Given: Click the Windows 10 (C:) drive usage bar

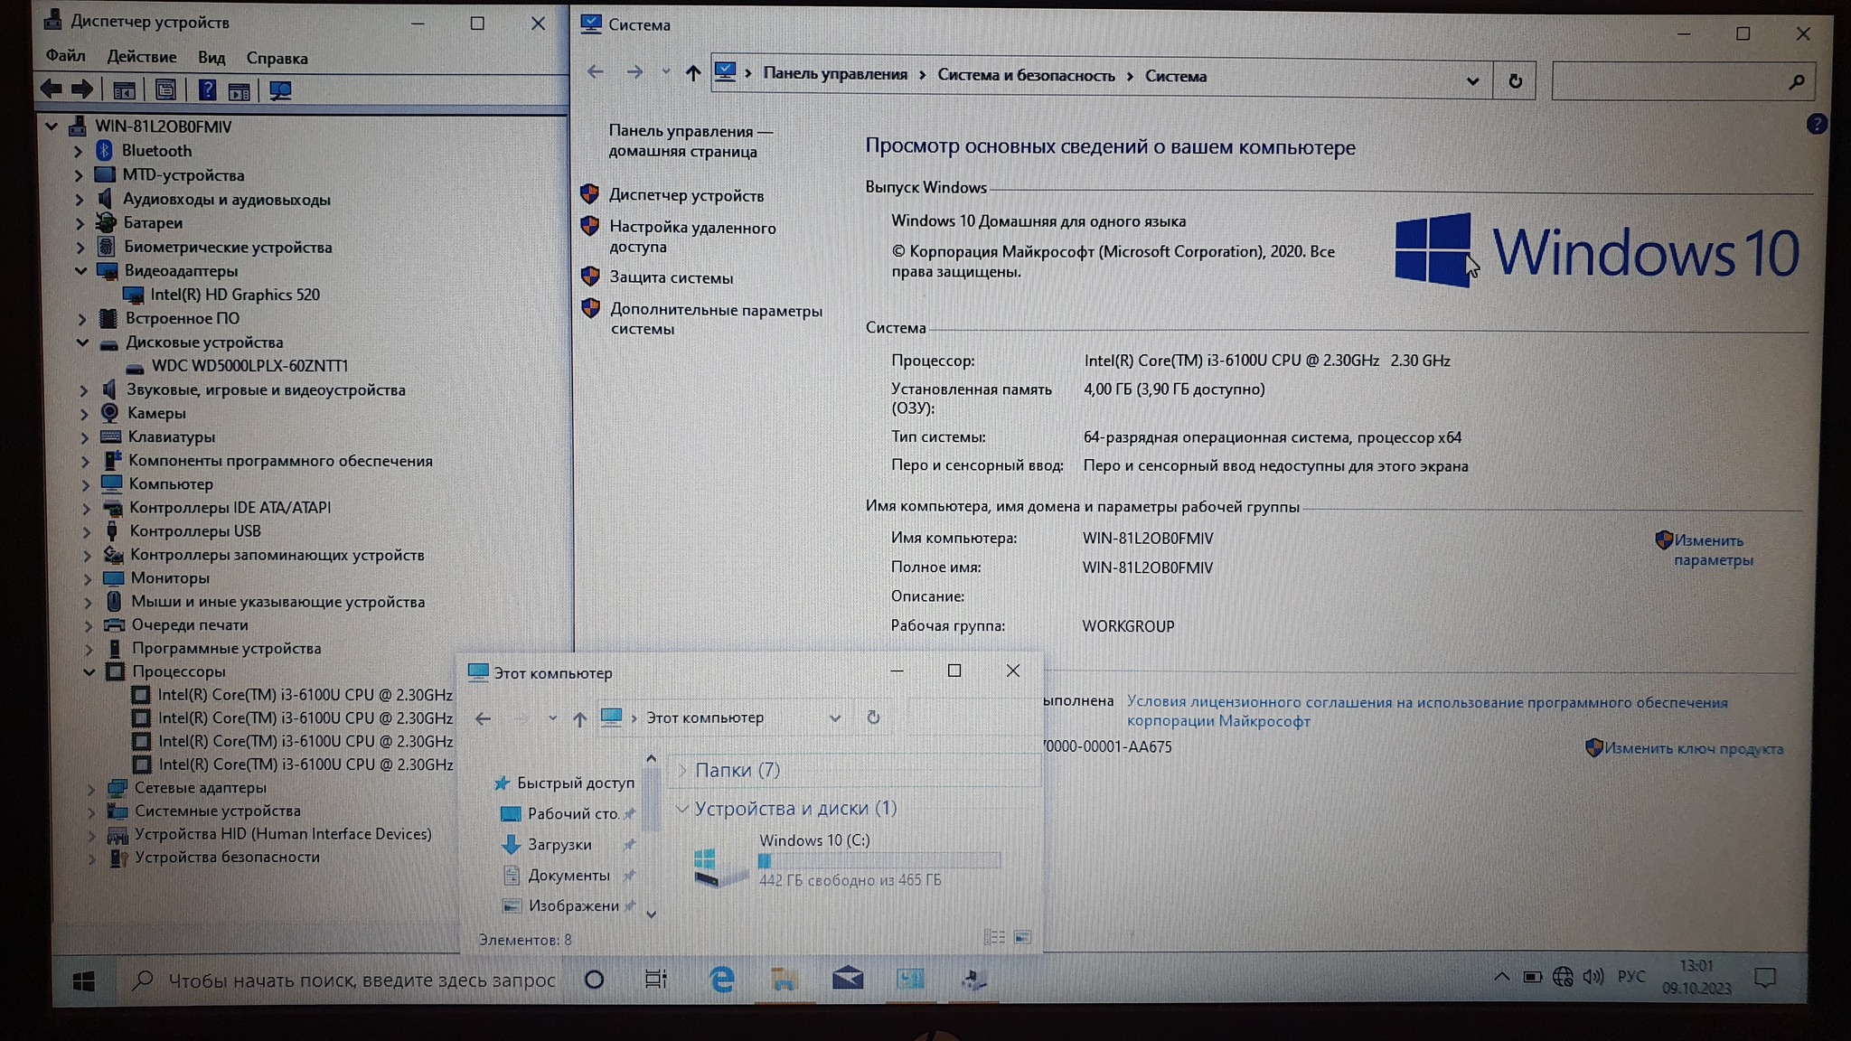Looking at the screenshot, I should point(879,860).
